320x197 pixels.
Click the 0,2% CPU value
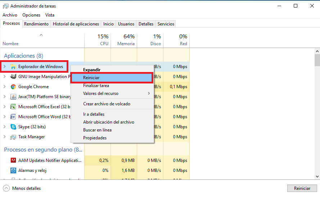pyautogui.click(x=104, y=160)
